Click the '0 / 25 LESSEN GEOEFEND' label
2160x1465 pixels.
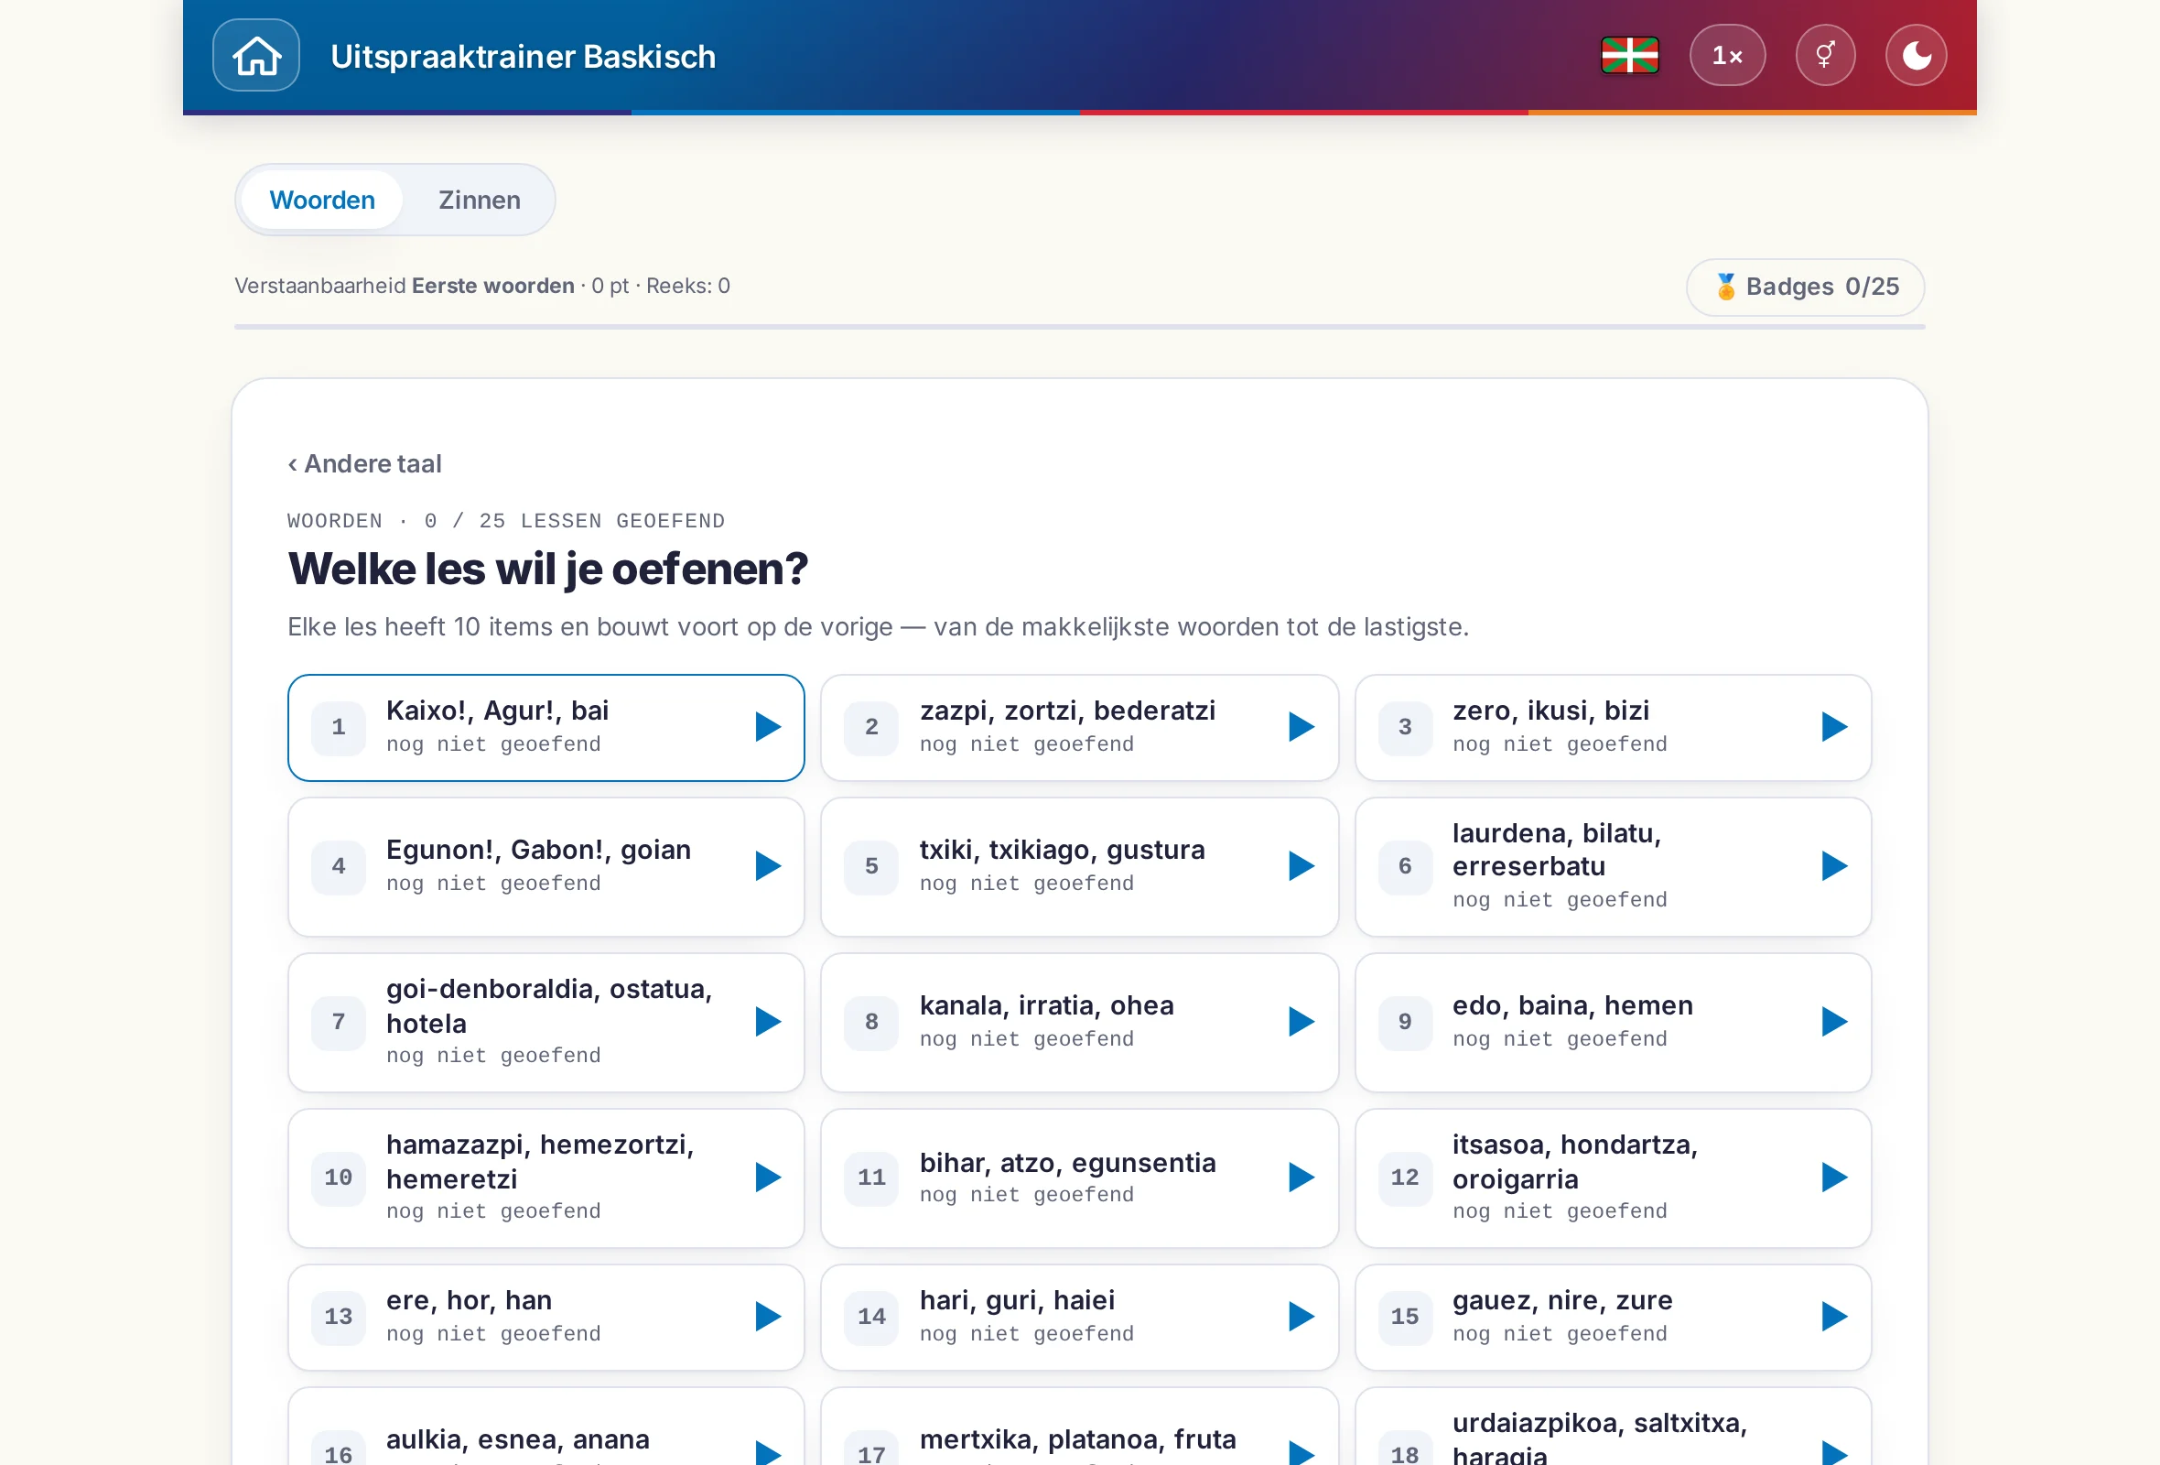click(575, 521)
